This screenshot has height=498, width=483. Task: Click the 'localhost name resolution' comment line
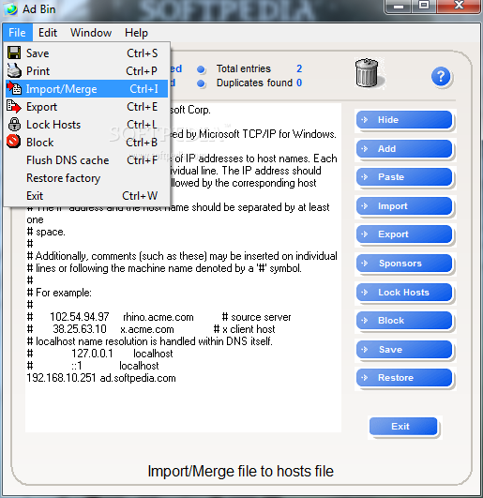(x=149, y=341)
